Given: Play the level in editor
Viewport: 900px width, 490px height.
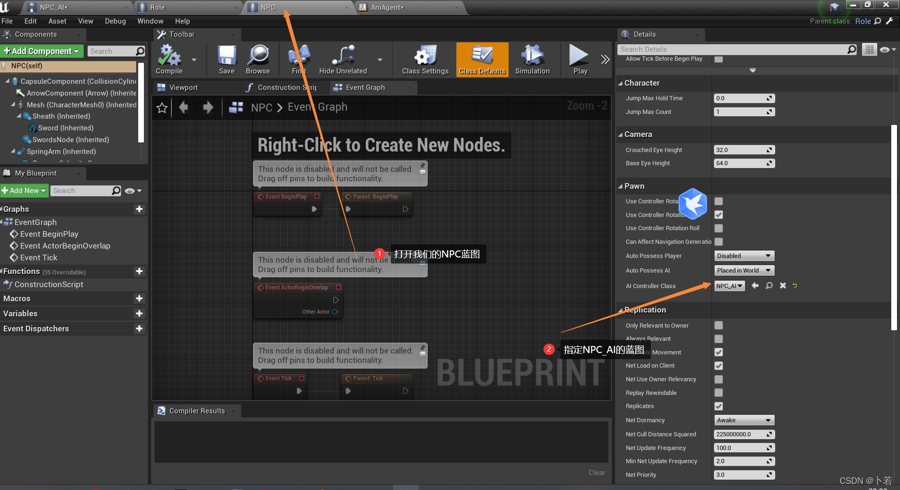Looking at the screenshot, I should click(580, 59).
